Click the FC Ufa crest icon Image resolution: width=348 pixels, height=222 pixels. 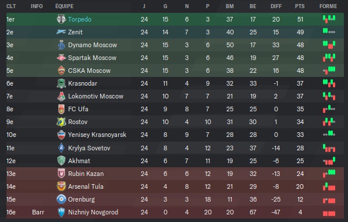(x=61, y=109)
